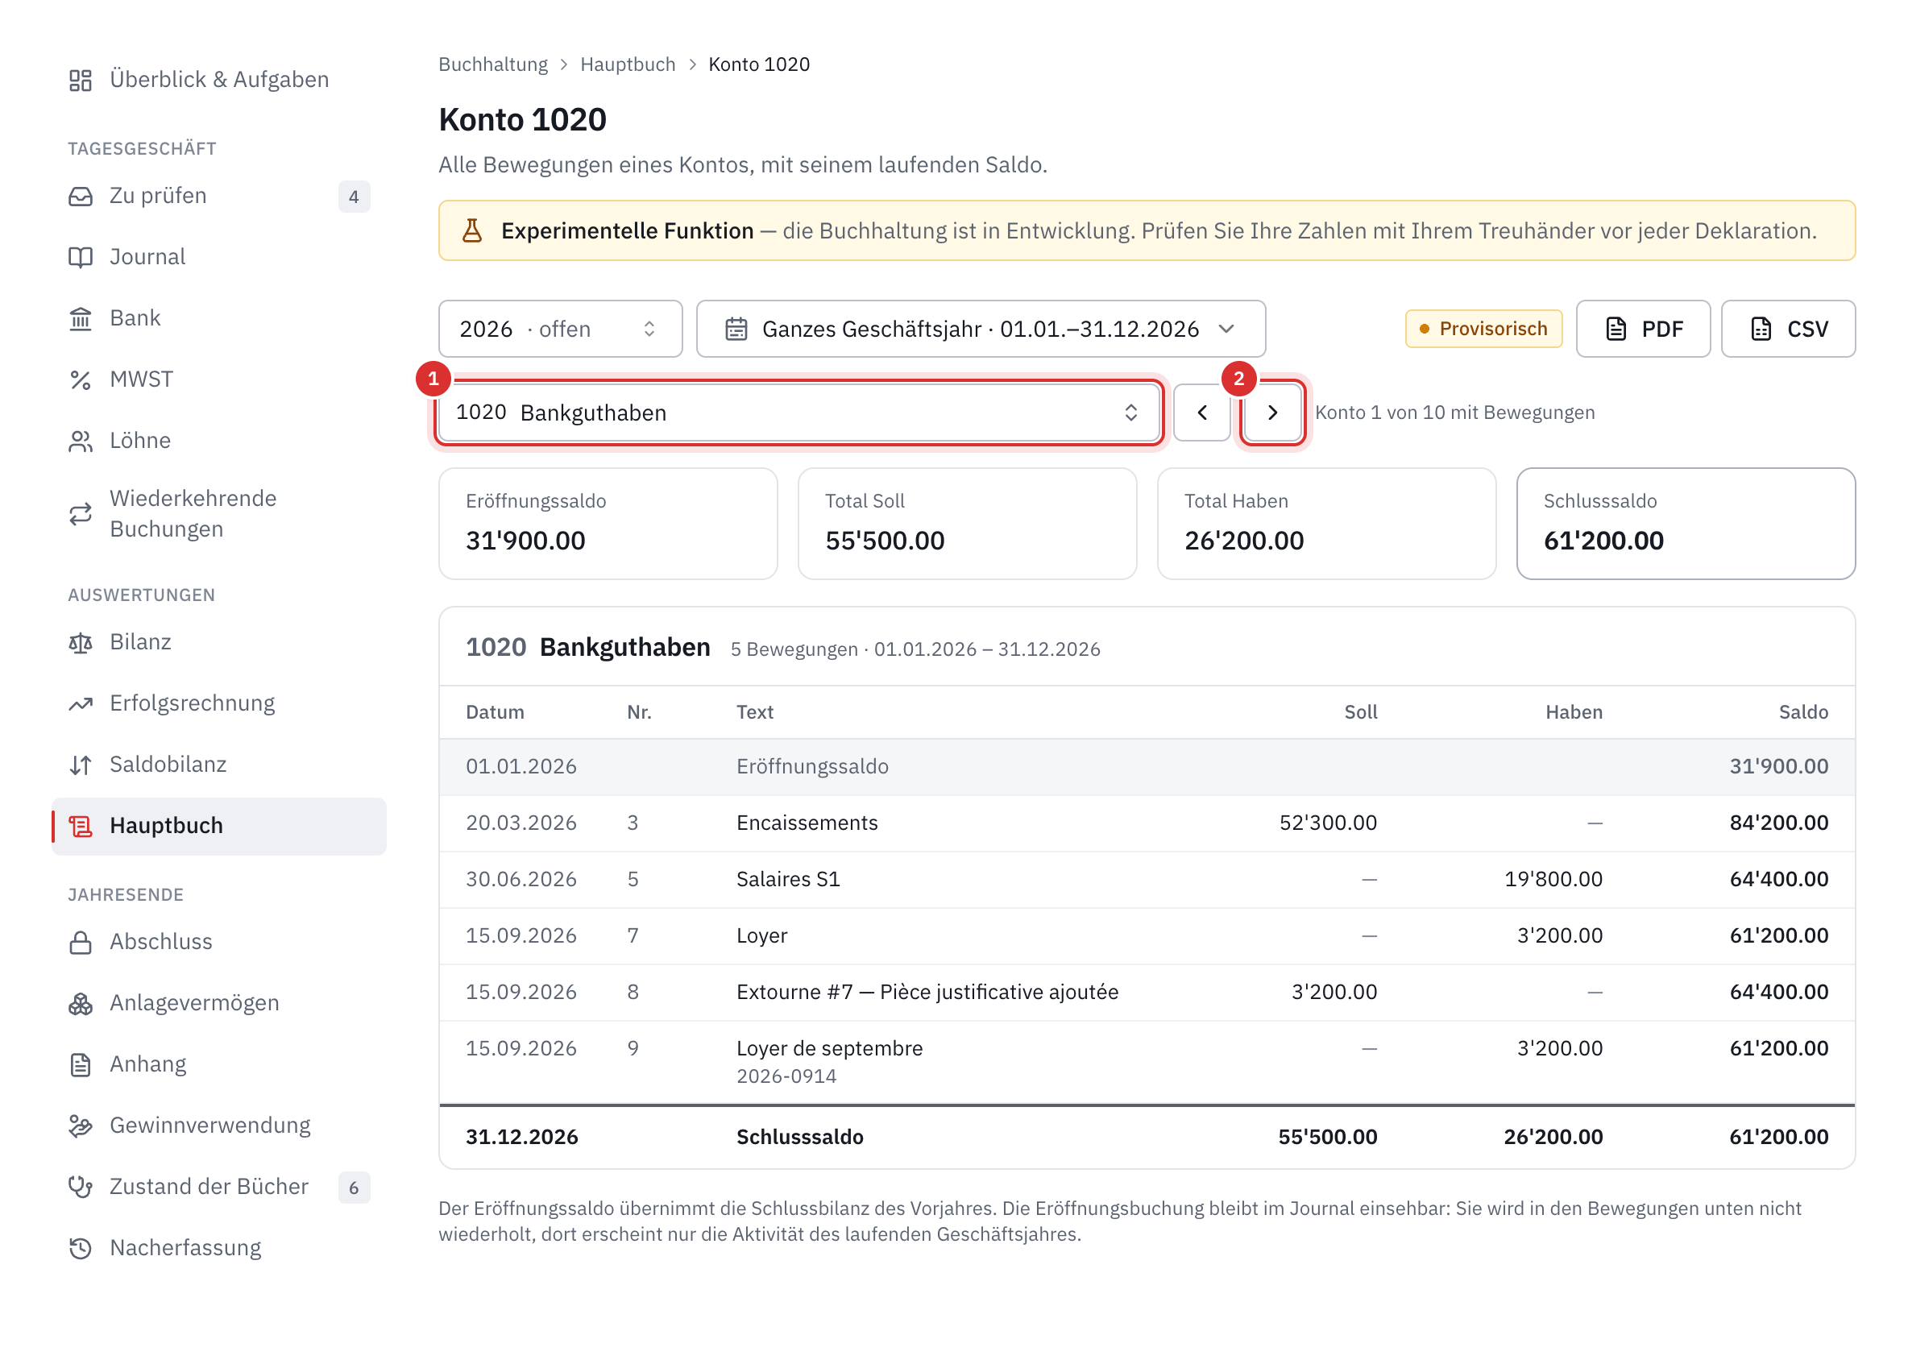
Task: Click the MWST percent icon
Action: point(81,379)
